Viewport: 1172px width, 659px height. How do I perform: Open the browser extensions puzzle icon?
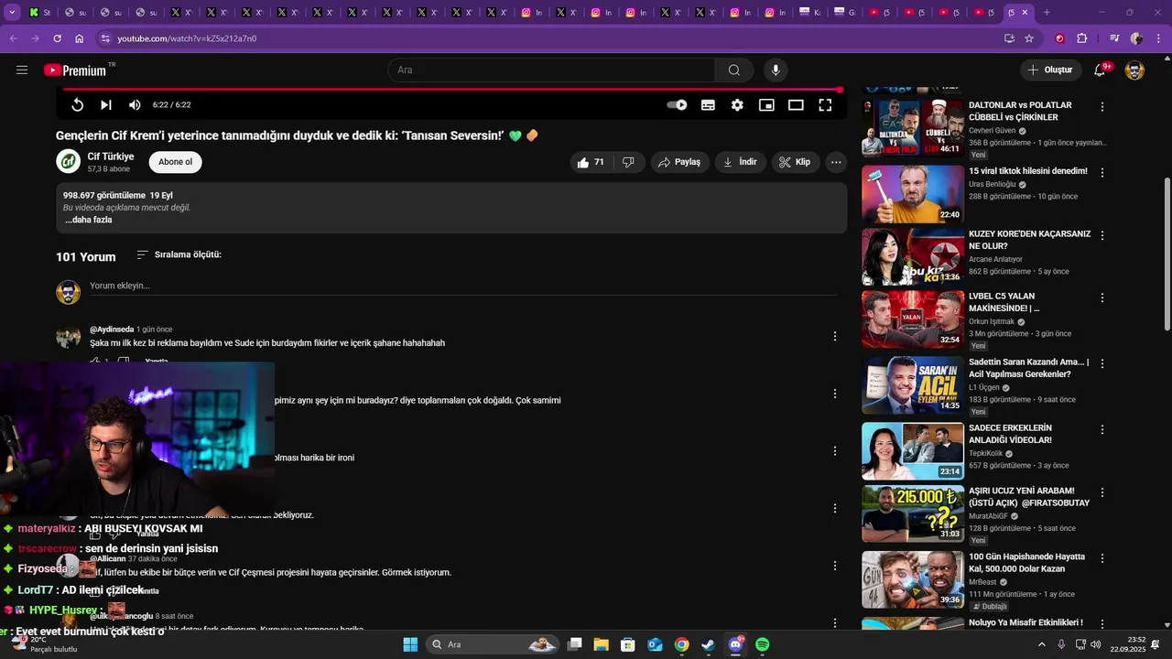pos(1082,38)
